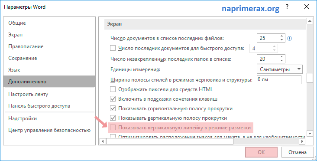Open the Надстройки category
317x161 pixels.
49,118
